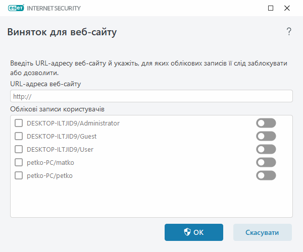
Task: Switch on the DESKTOP-ILTJID9/User toggle
Action: (266, 149)
